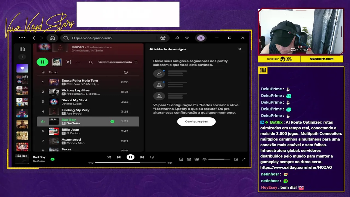The image size is (350, 197).
Task: Skip to next track
Action: point(142,157)
